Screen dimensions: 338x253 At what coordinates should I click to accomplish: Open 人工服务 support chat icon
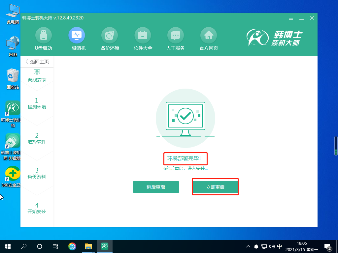pos(176,35)
